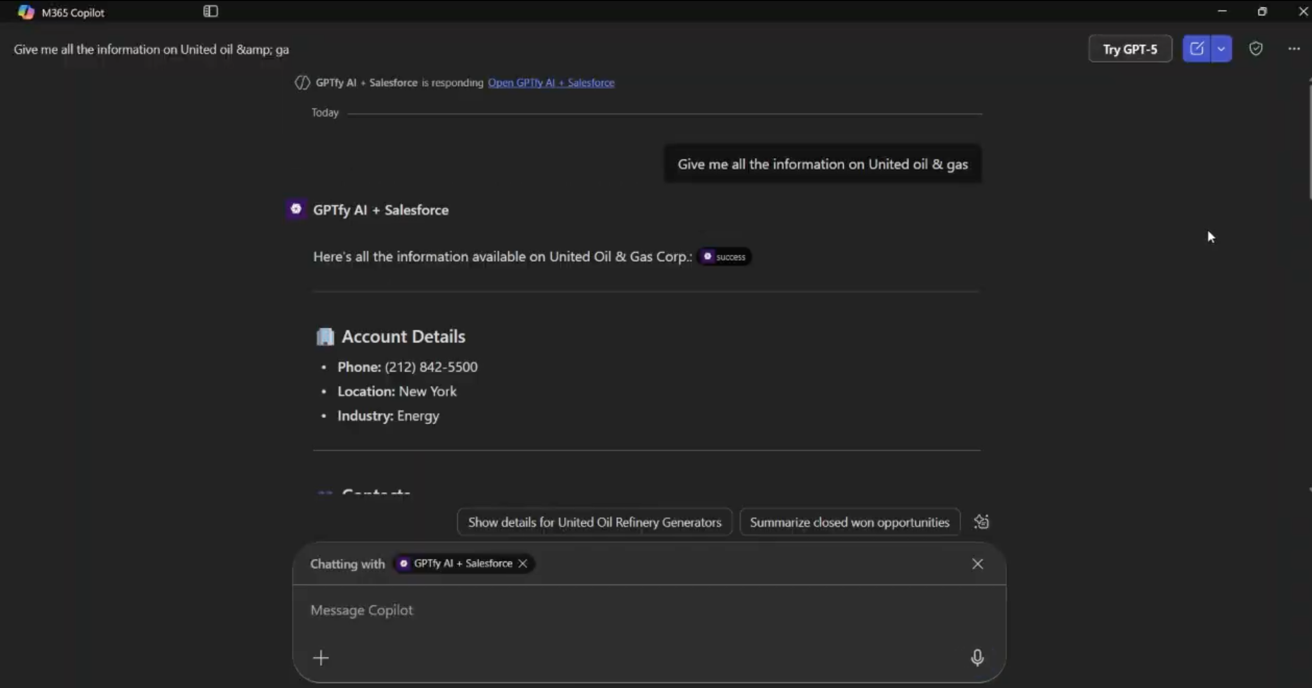
Task: Click the M365 Copilot logo icon
Action: click(25, 12)
